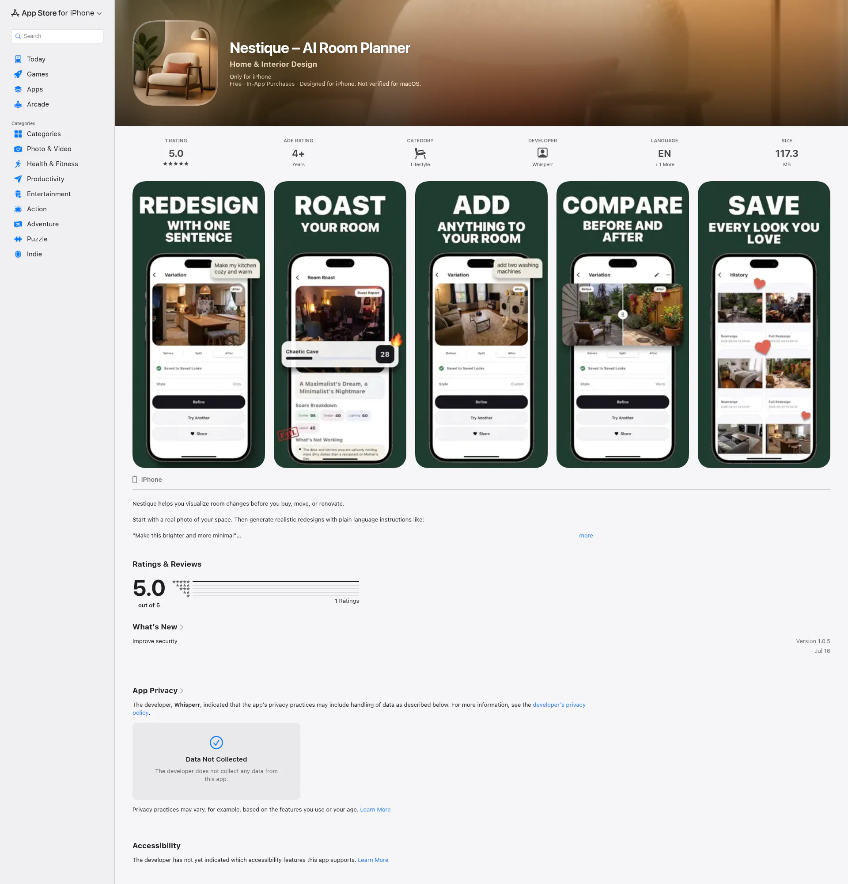The height and width of the screenshot is (884, 848).
Task: Open the App Store for iPhone dropdown
Action: tap(57, 13)
